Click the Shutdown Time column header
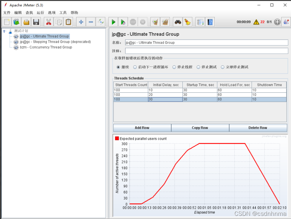The height and width of the screenshot is (219, 291). tap(269, 85)
